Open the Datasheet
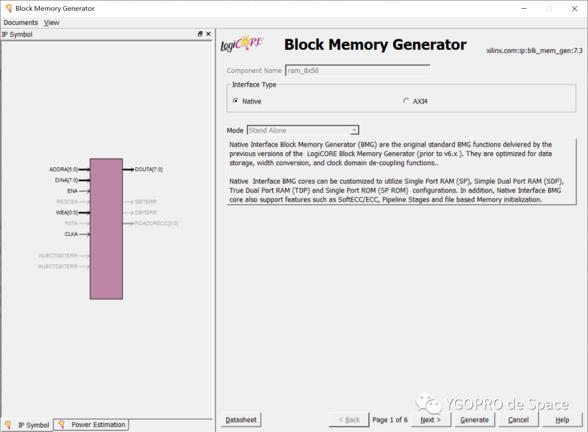Screen dimensions: 588x432 click(x=241, y=419)
